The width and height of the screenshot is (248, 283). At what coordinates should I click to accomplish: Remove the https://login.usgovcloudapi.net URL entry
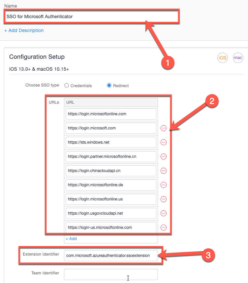click(164, 213)
